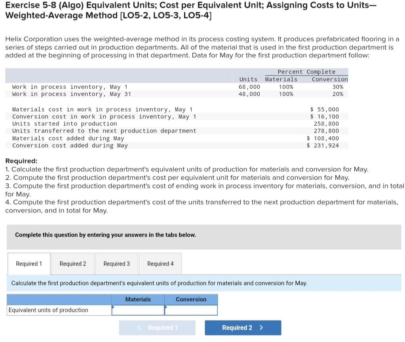405x342 pixels.
Task: Click the Conversion column header
Action: pos(191,299)
